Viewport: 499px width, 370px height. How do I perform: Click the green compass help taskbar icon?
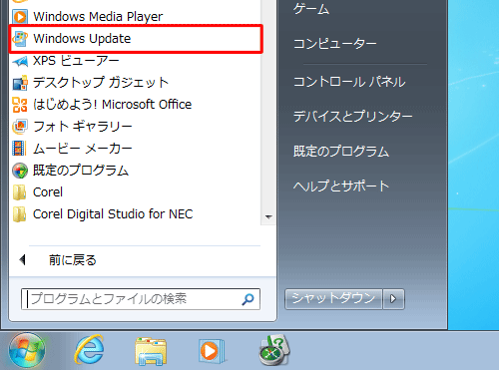[274, 350]
